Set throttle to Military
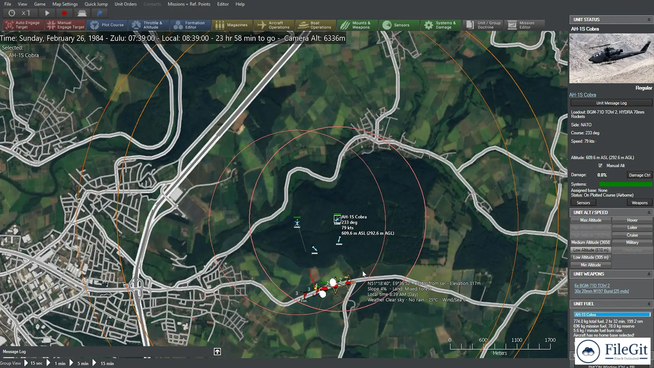Screen dimensions: 654x368 [632, 243]
